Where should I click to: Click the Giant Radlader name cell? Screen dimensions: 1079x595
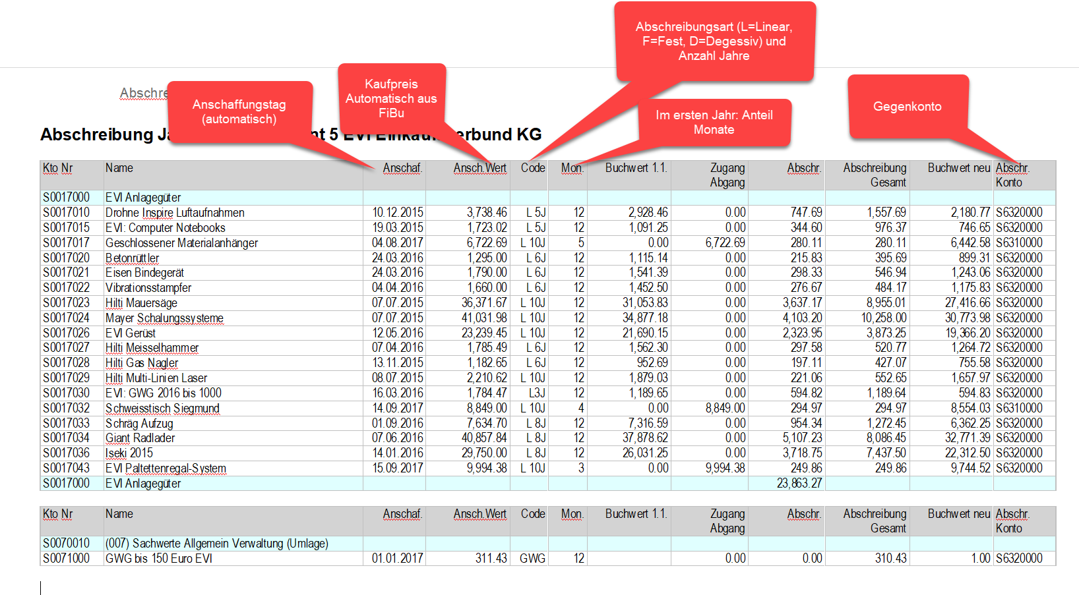(x=140, y=438)
